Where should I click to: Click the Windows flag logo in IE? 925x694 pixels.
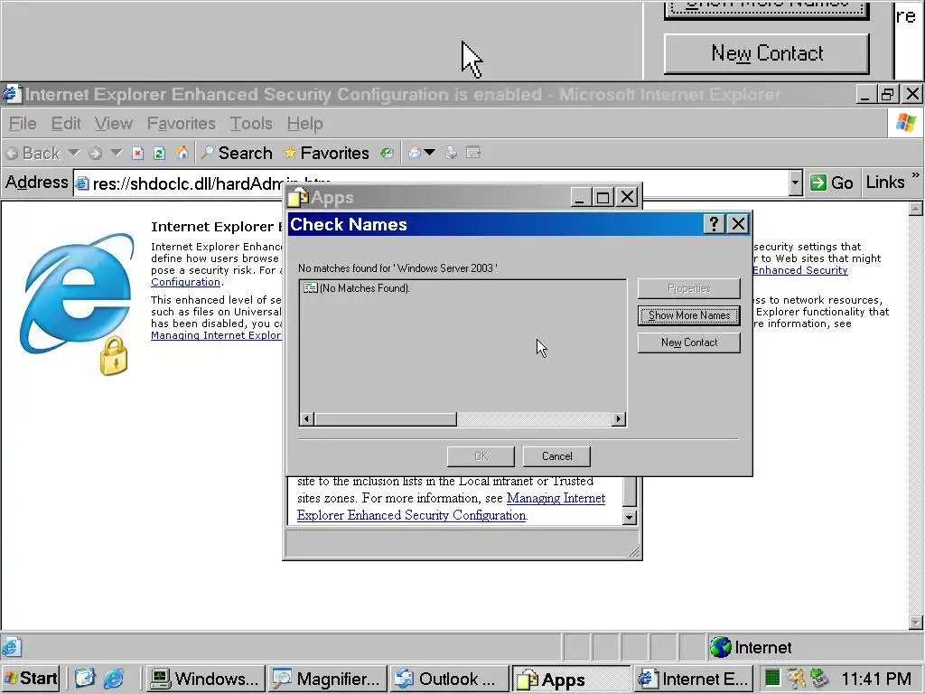pos(905,123)
